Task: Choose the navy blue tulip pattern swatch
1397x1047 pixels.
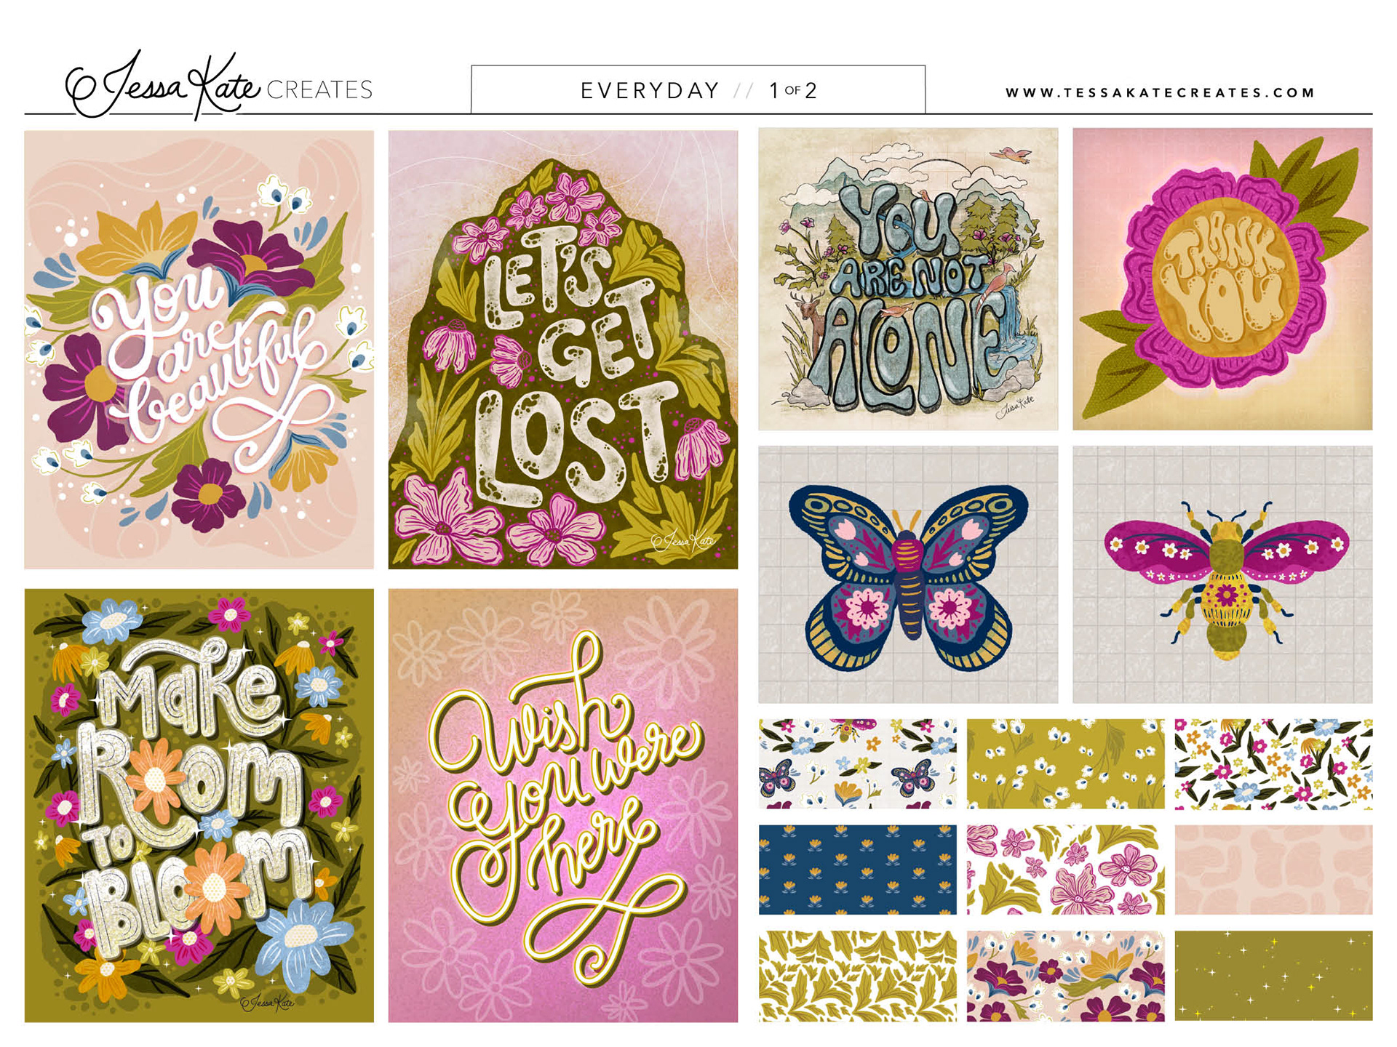Action: [857, 870]
